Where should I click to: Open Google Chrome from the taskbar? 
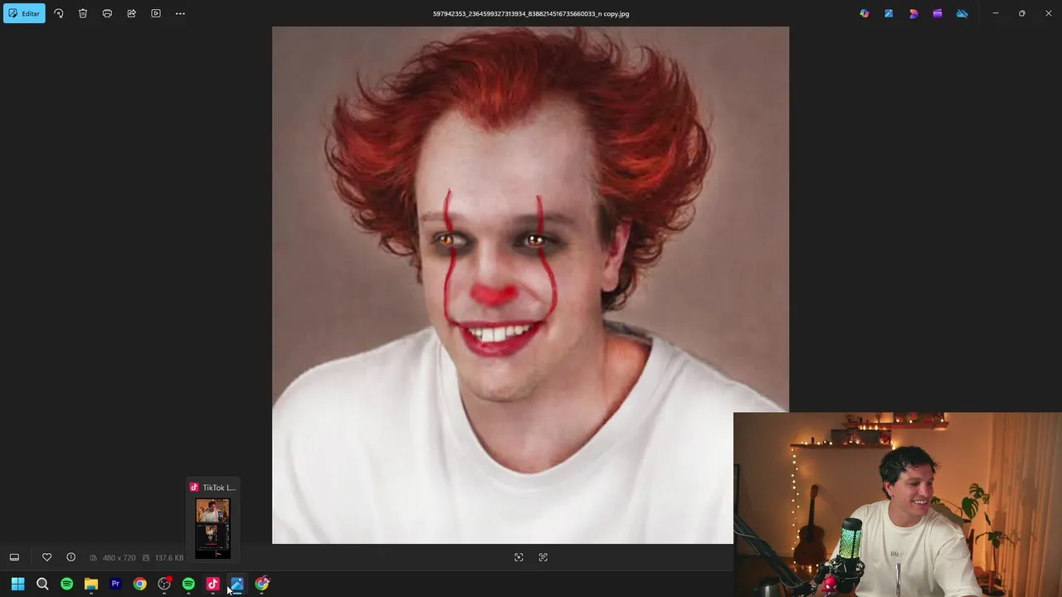coord(139,584)
